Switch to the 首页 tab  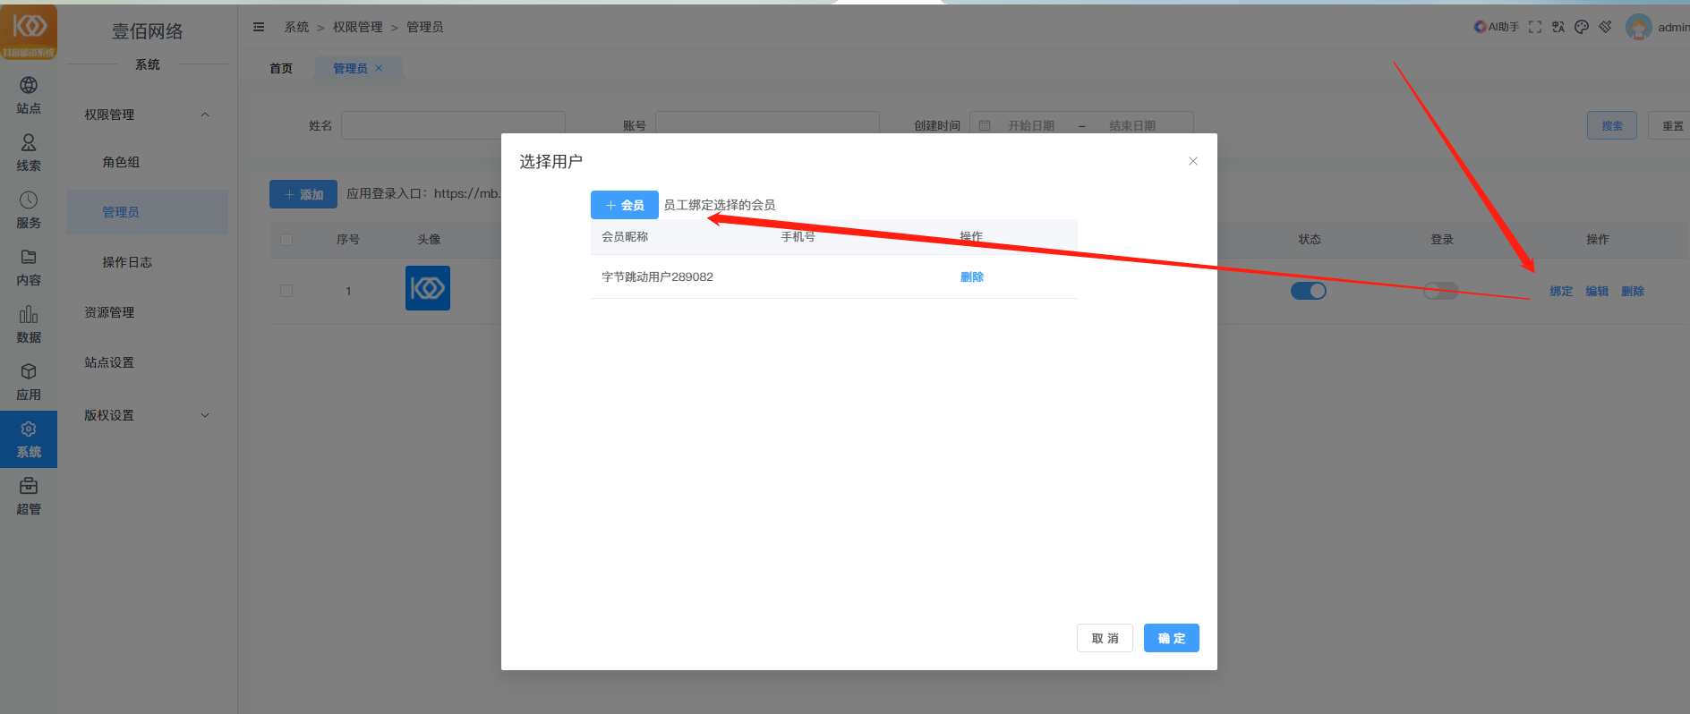click(x=281, y=68)
